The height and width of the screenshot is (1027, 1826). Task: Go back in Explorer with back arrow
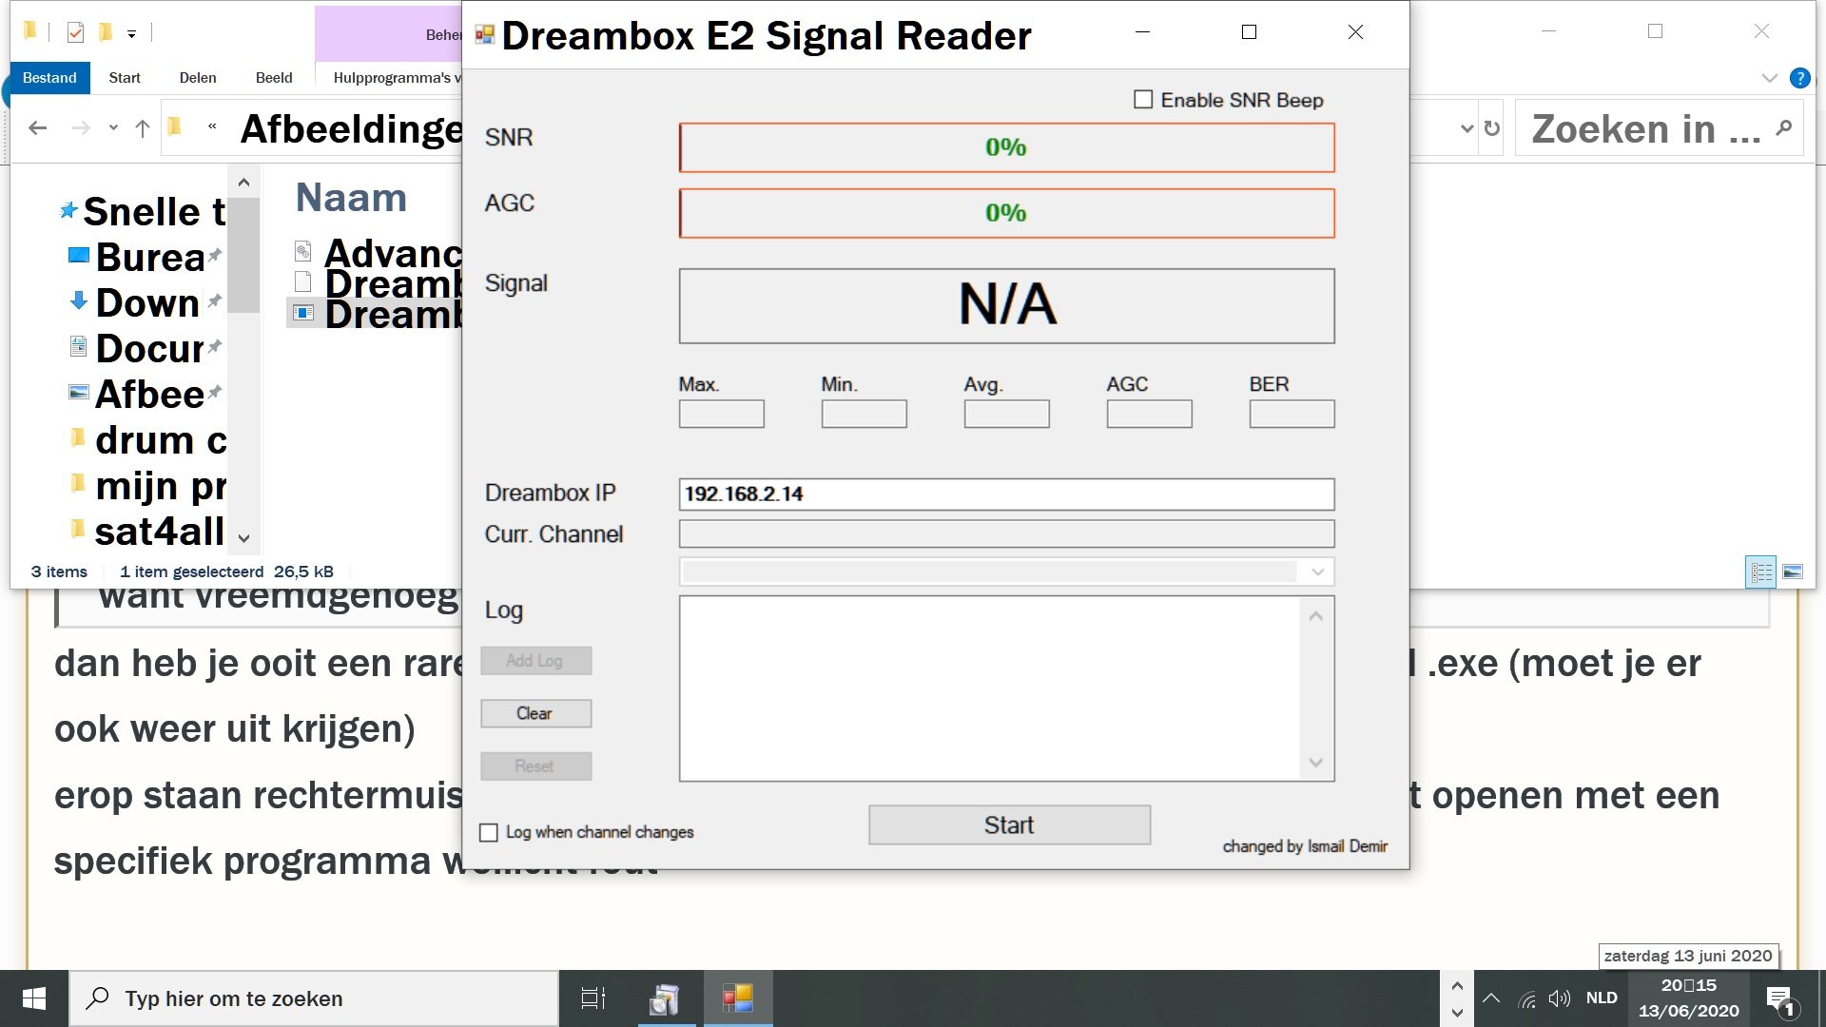click(37, 128)
